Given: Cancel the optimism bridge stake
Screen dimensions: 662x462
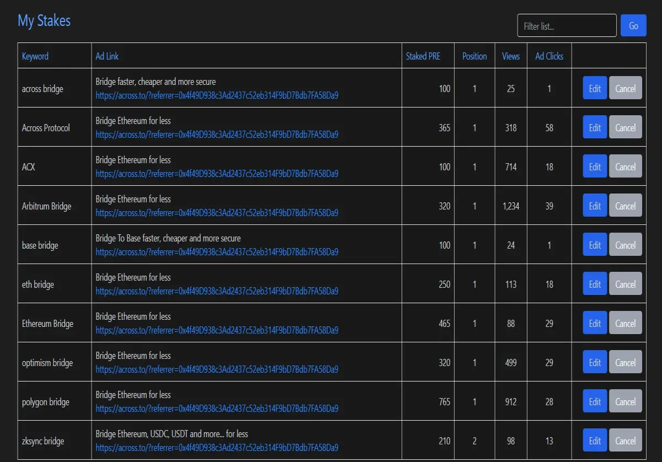Looking at the screenshot, I should click(626, 362).
